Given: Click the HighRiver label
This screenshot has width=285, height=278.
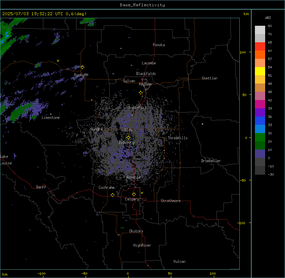Looking at the screenshot, I should [142, 245].
